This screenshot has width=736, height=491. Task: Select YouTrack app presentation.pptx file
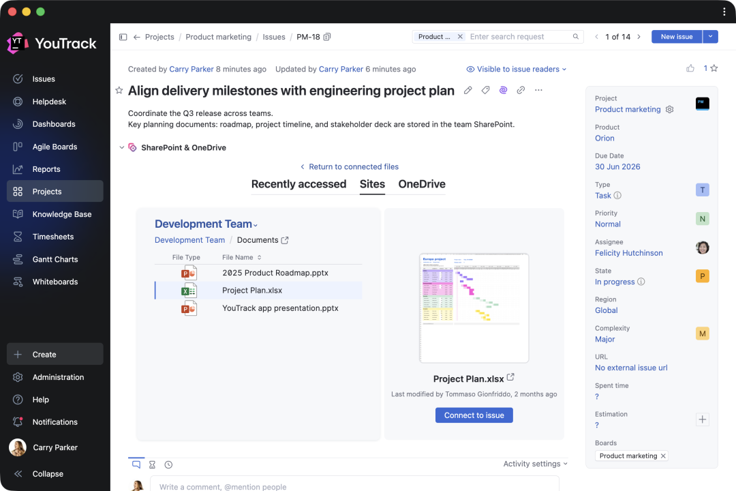[259, 308]
